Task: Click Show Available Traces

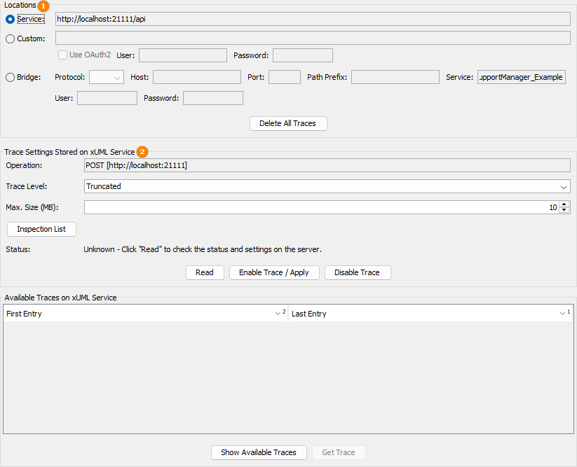Action: 259,452
